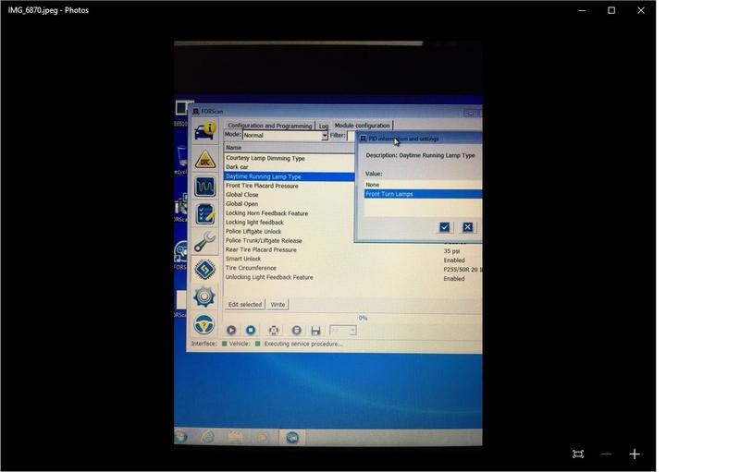Viewport: 740px width, 472px height.
Task: Click the 35 psi value cell
Action: 451,251
